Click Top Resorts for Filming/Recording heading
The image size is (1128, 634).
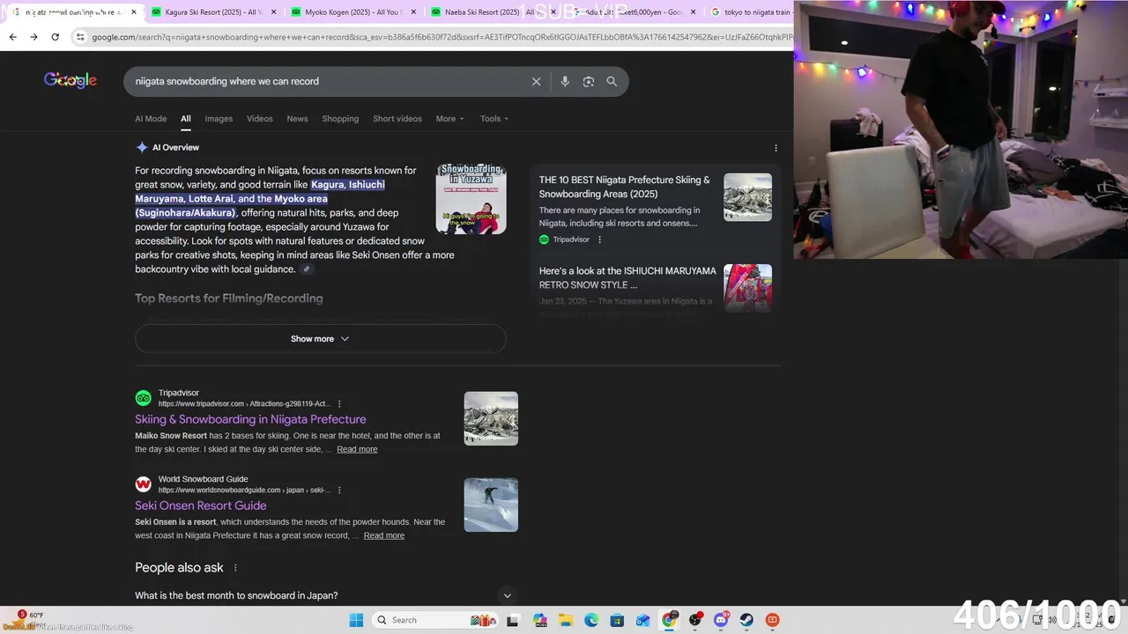[229, 299]
